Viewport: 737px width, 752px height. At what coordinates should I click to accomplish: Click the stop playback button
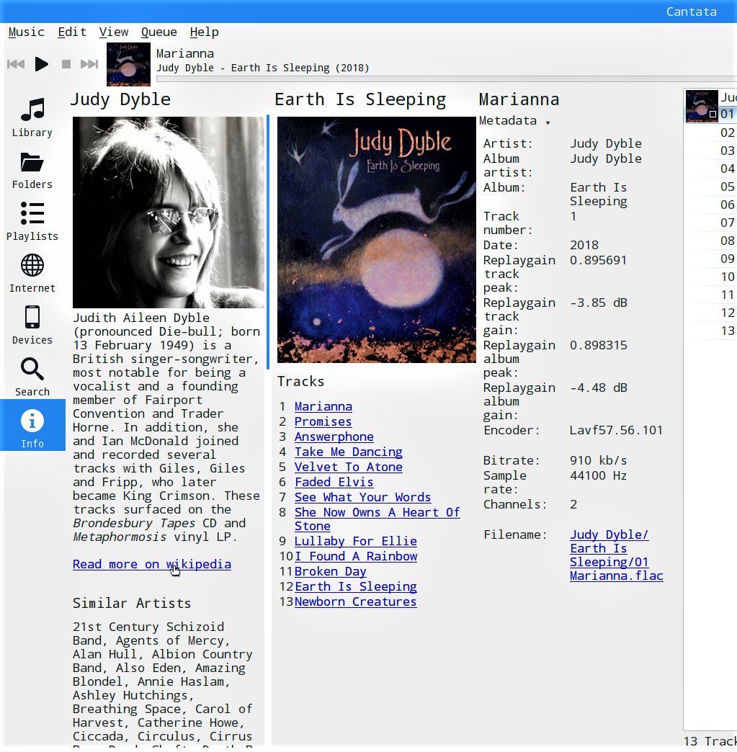(x=66, y=64)
